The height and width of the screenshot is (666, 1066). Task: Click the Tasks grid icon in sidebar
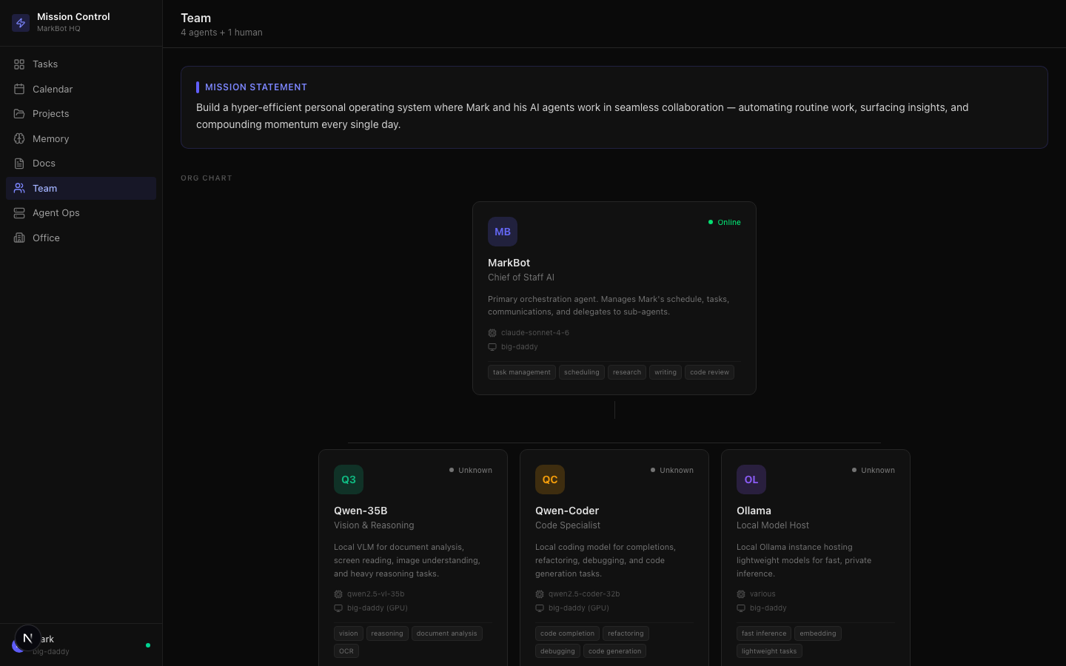[x=19, y=64]
